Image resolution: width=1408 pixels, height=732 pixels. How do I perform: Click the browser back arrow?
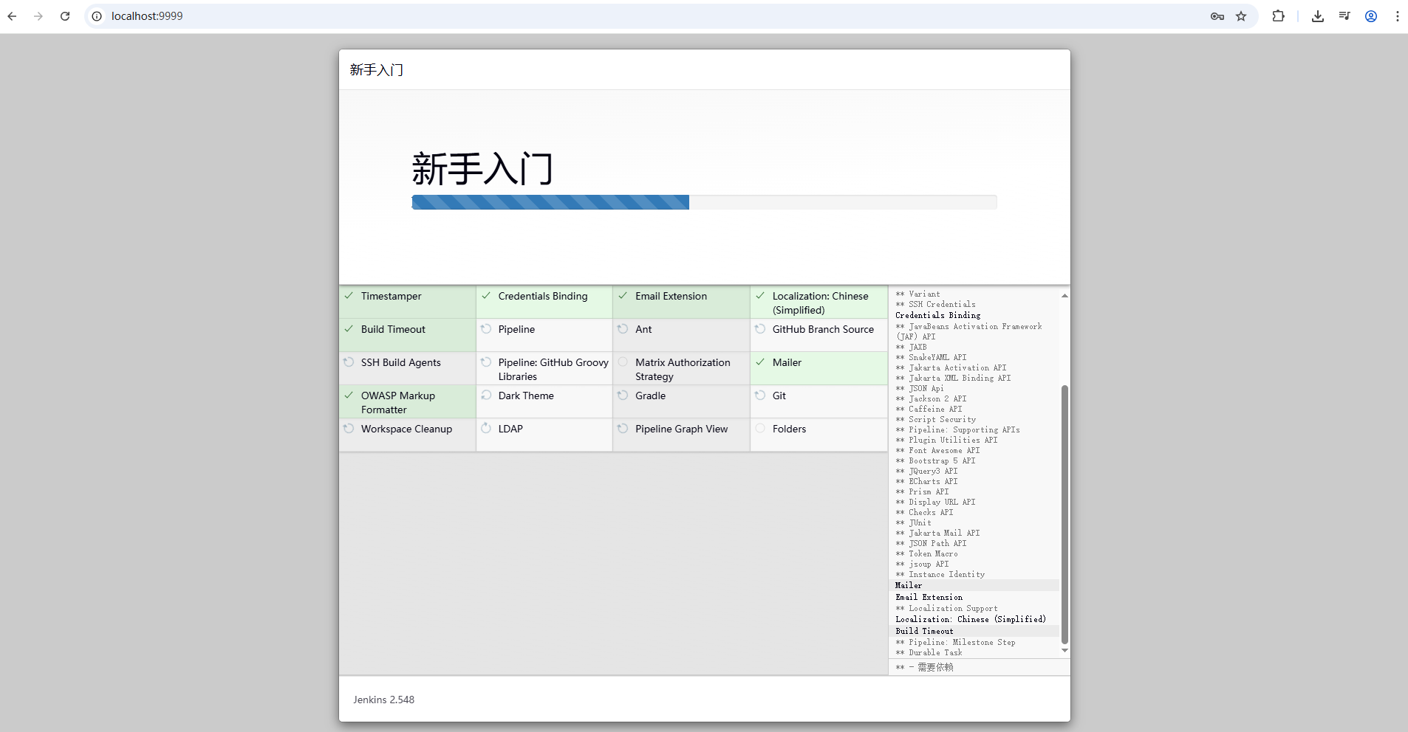pyautogui.click(x=13, y=16)
